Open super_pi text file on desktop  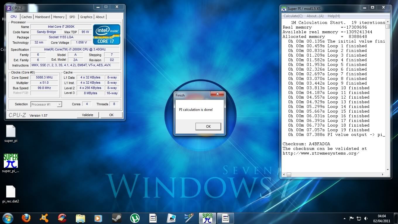coord(11,134)
